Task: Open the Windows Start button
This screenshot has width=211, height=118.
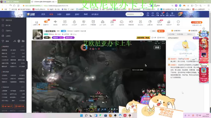Action: tap(81, 115)
